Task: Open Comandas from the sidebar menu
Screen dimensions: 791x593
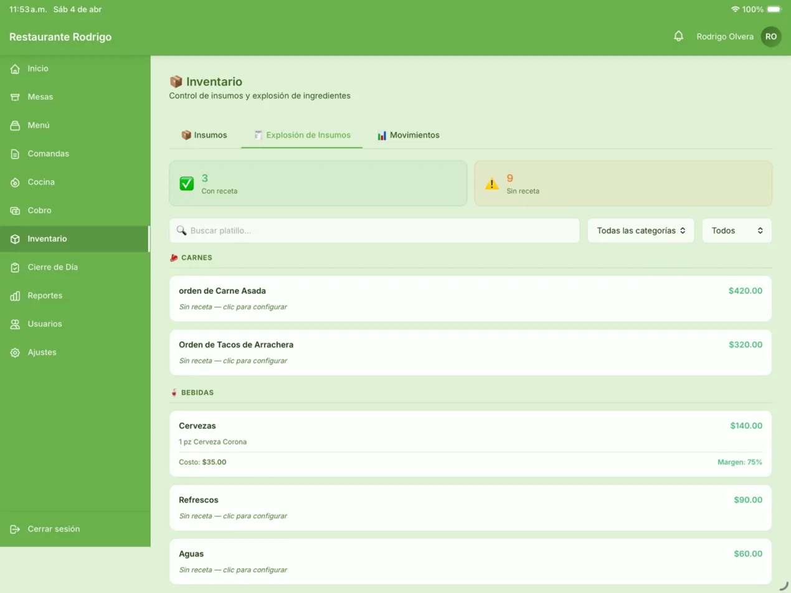Action: tap(48, 154)
